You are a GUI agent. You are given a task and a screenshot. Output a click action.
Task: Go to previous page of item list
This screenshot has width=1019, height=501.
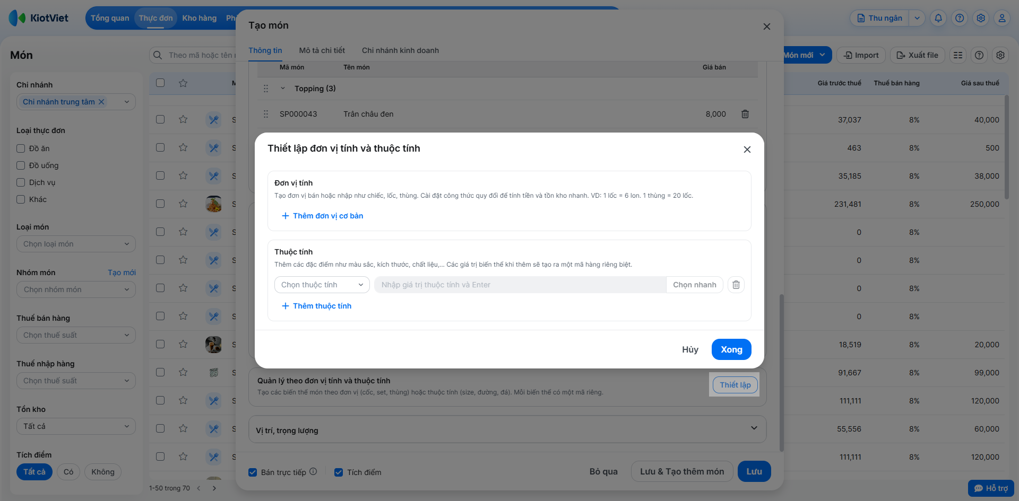point(199,488)
